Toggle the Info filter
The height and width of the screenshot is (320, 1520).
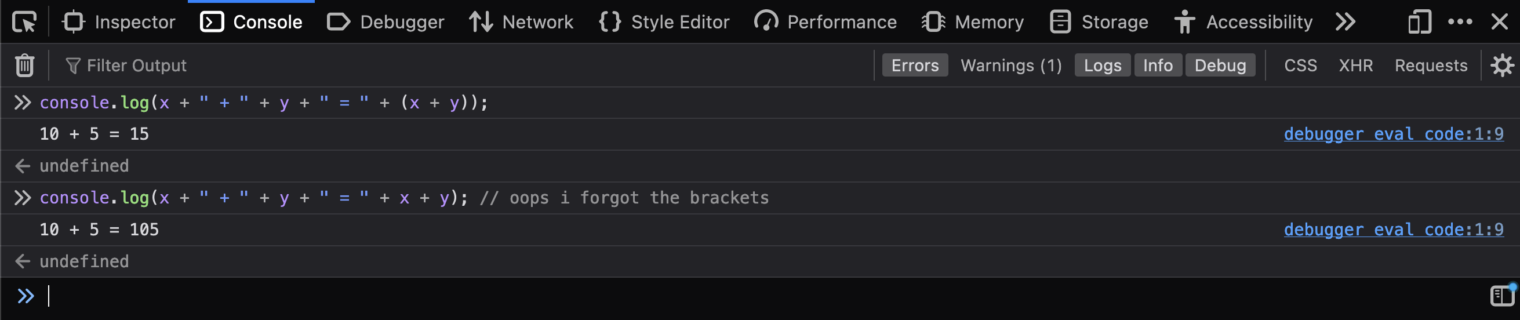coord(1158,66)
